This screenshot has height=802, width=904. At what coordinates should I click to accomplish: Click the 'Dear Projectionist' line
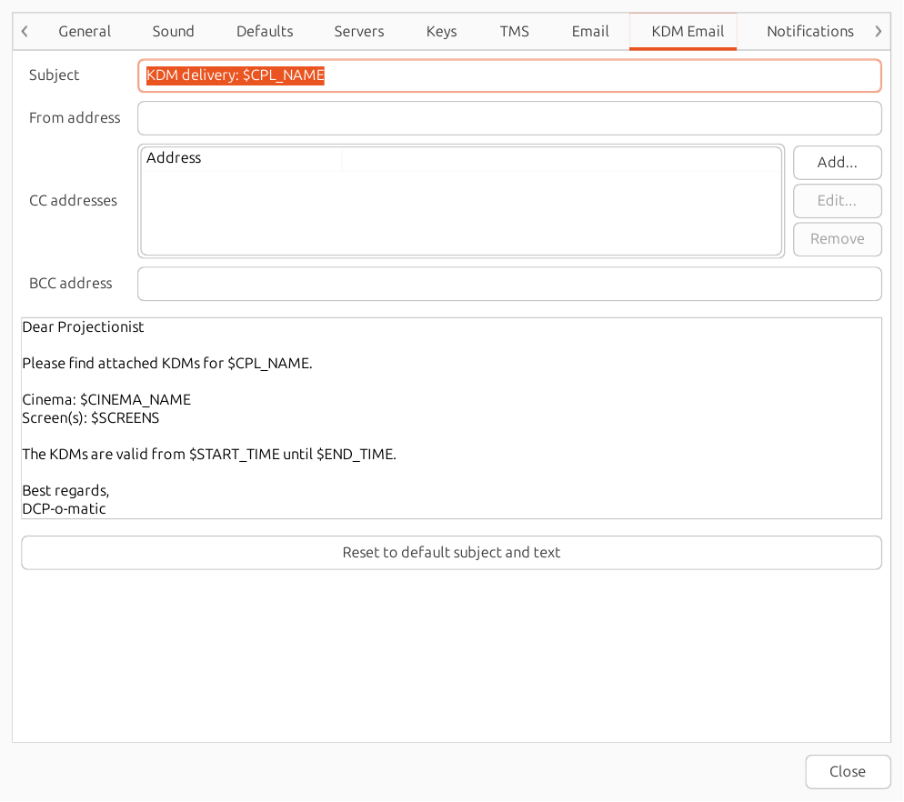coord(83,327)
